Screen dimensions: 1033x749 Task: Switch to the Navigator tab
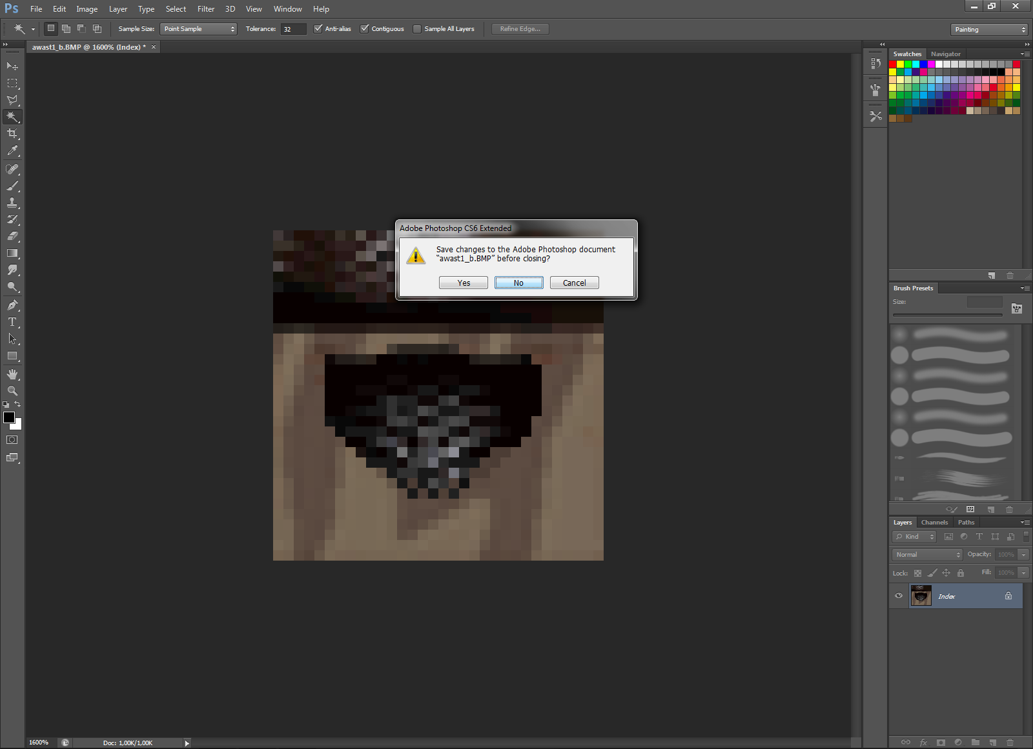945,54
